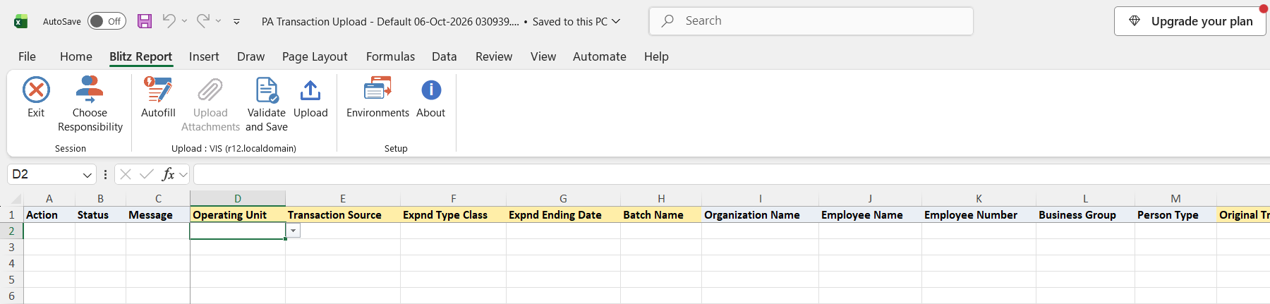The image size is (1270, 304).
Task: Click the Upload arrow icon
Action: pyautogui.click(x=310, y=90)
